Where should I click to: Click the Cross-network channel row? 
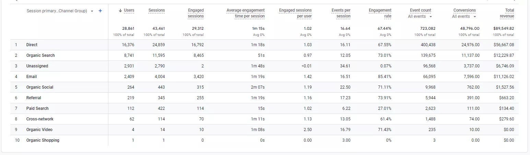pos(264,119)
